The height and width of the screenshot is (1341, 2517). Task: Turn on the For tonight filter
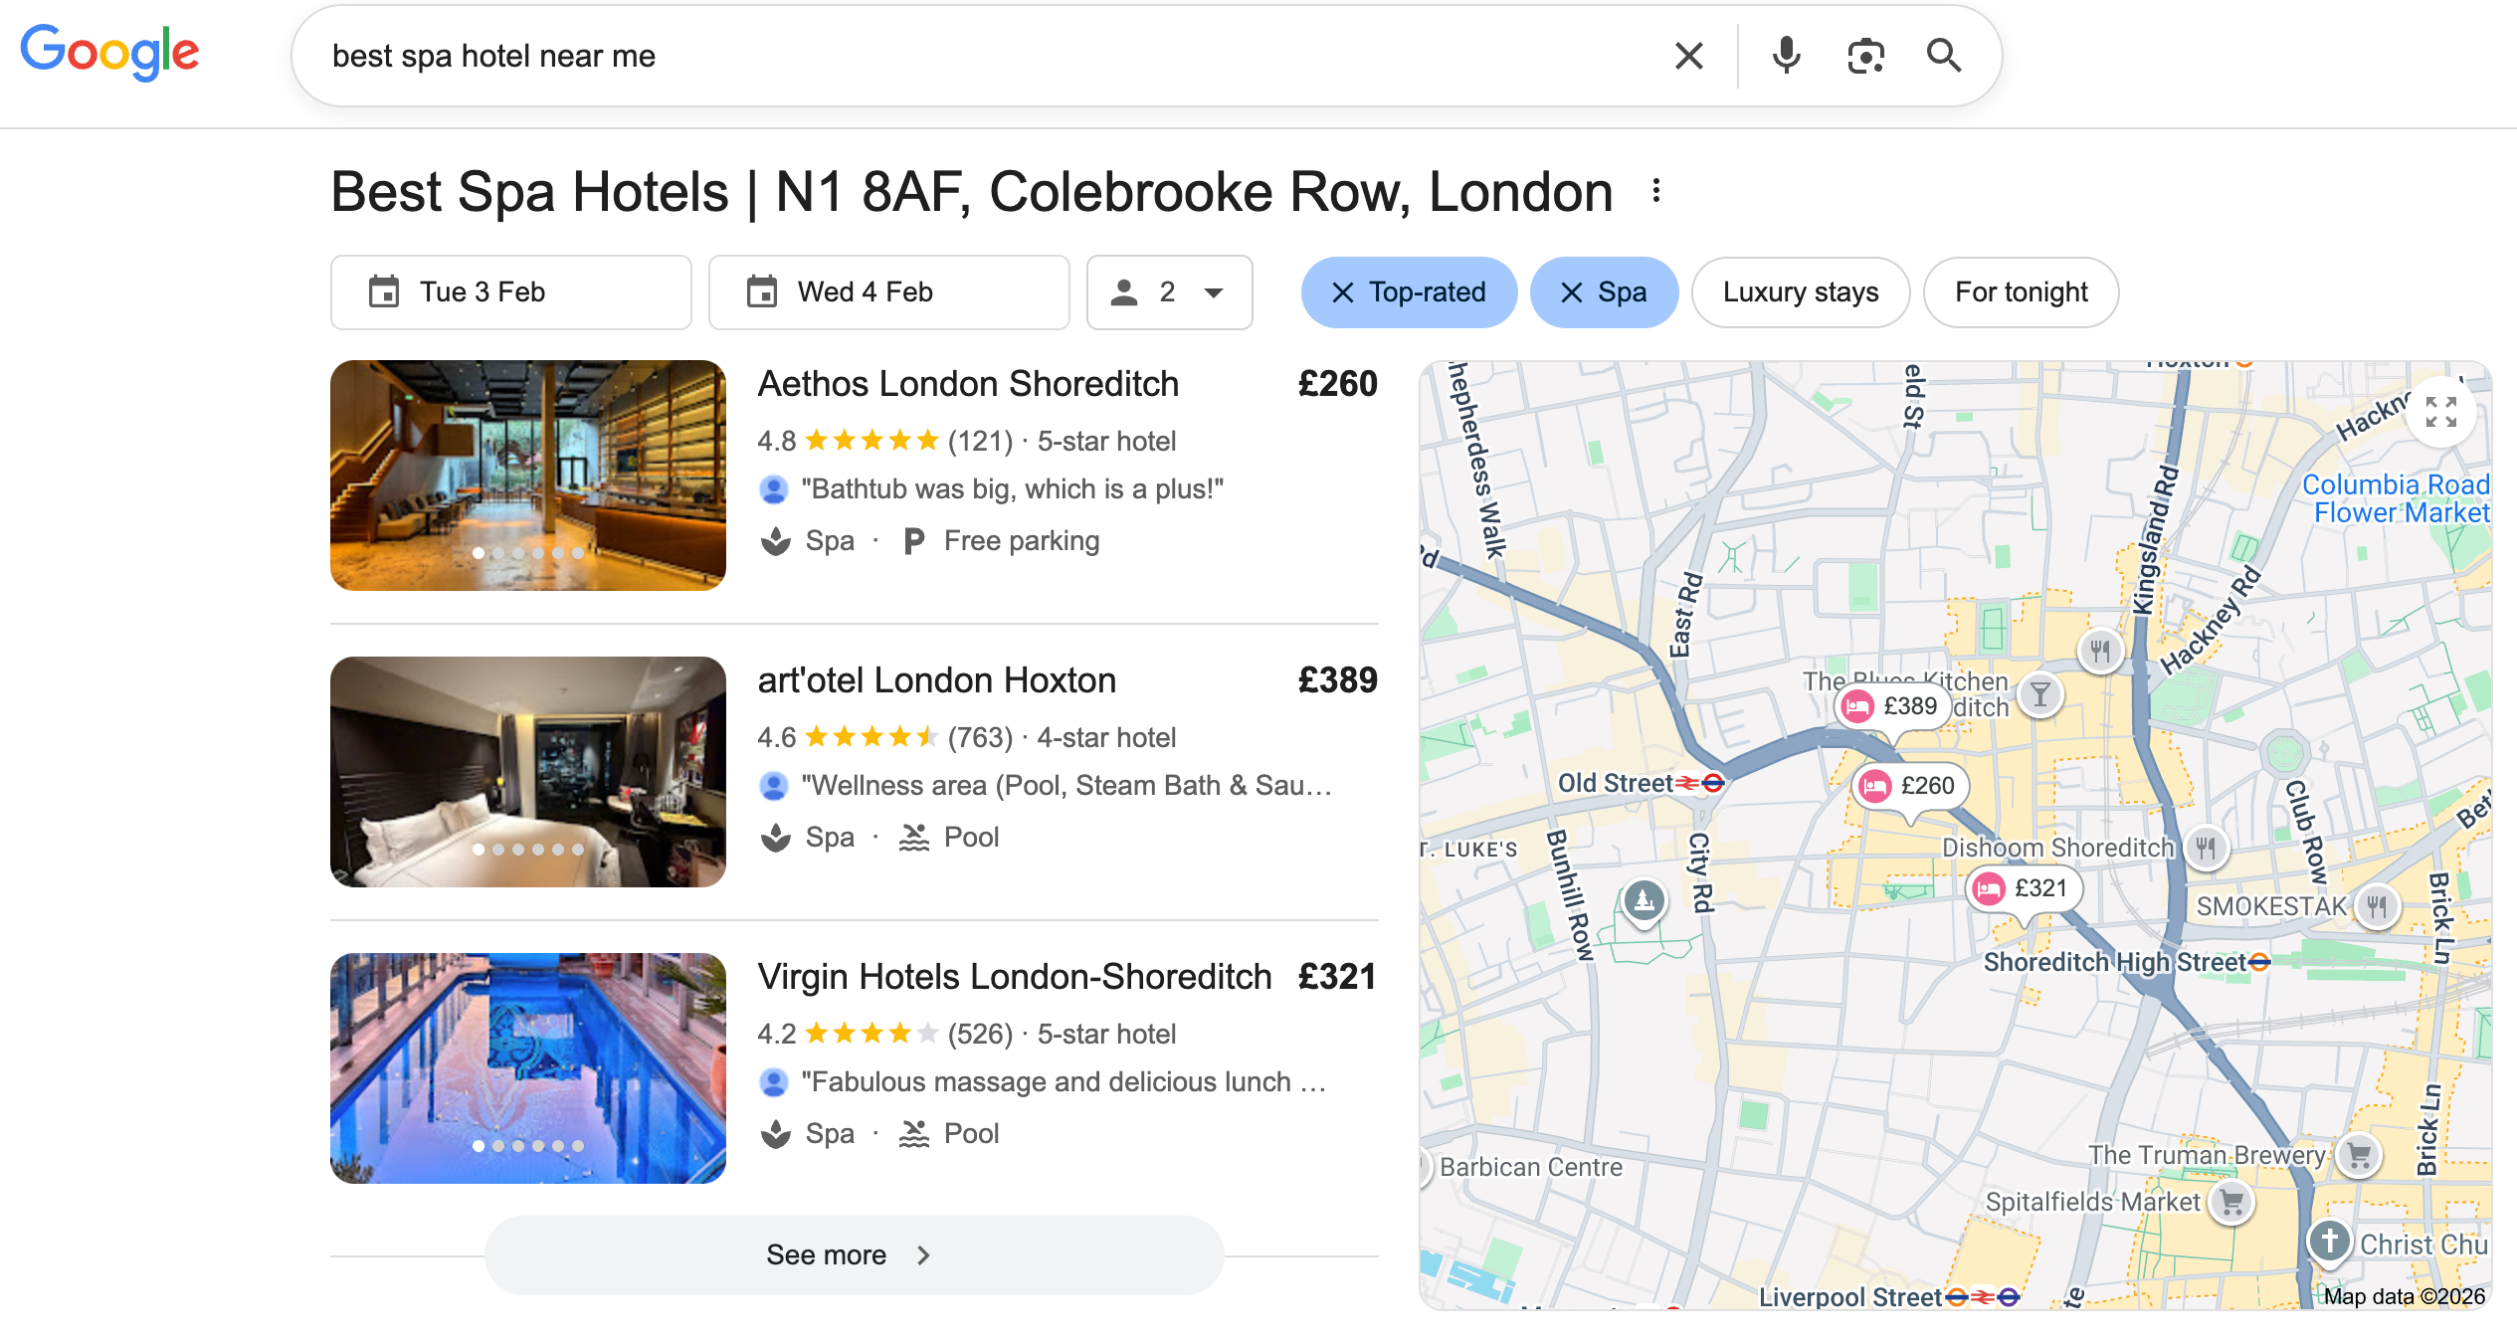2021,292
